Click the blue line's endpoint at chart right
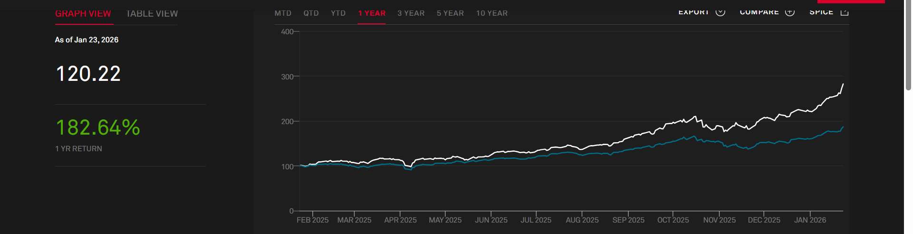 [x=843, y=127]
